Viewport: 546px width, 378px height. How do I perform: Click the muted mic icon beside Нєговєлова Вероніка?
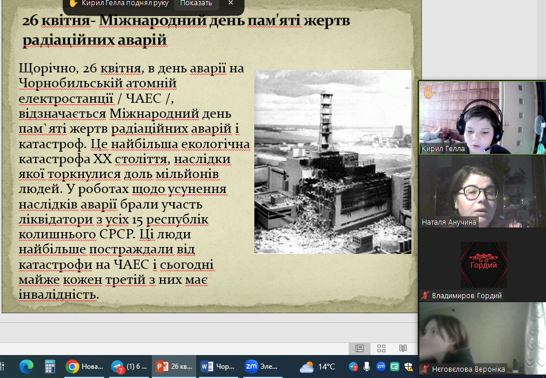(425, 369)
